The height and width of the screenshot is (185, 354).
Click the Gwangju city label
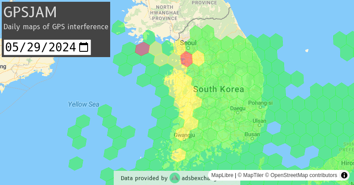[184, 135]
